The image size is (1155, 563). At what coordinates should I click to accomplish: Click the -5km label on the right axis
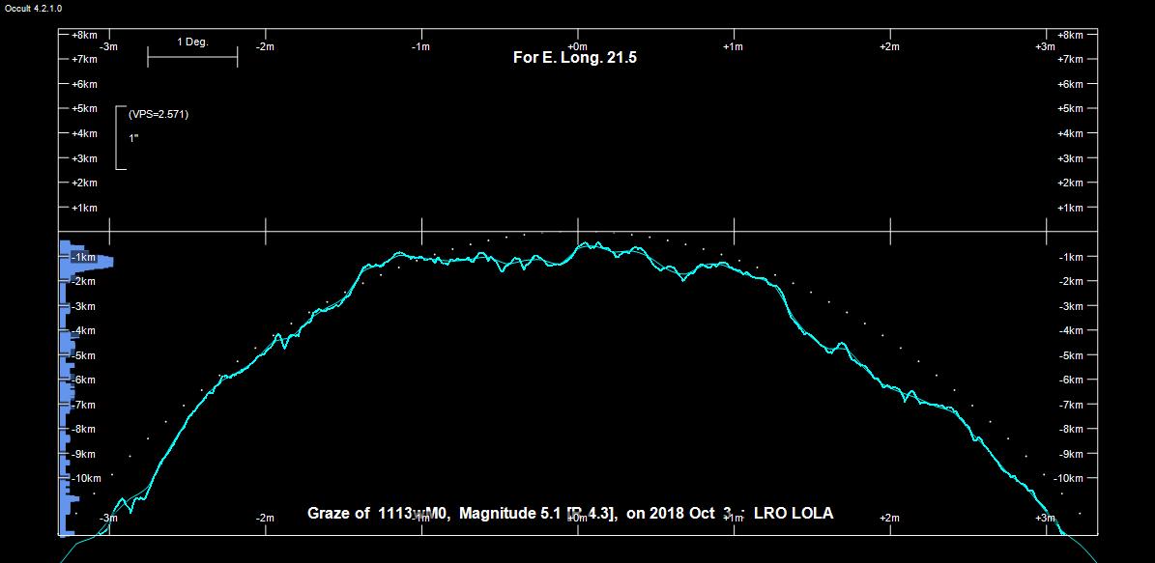[x=1073, y=355]
